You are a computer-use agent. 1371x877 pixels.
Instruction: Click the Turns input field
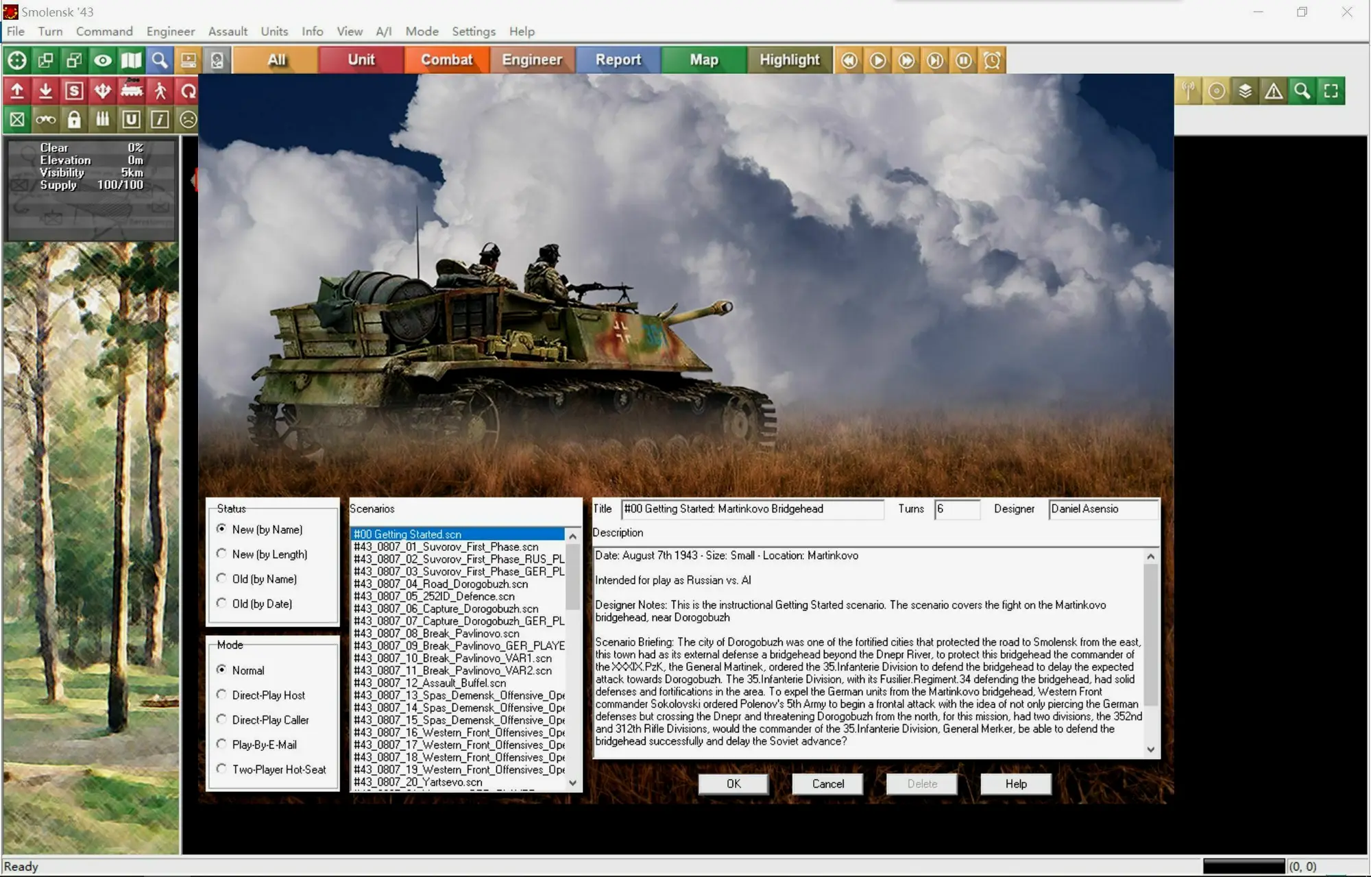957,509
